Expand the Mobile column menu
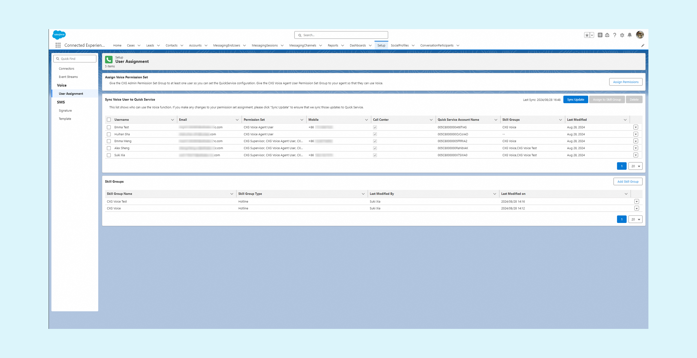 coord(366,120)
